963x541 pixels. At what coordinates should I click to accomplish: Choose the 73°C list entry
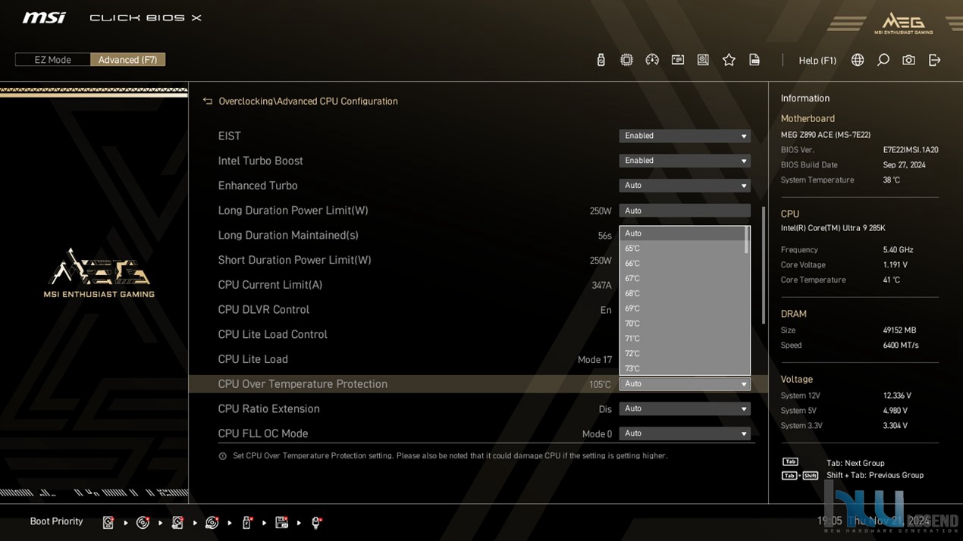pyautogui.click(x=682, y=368)
